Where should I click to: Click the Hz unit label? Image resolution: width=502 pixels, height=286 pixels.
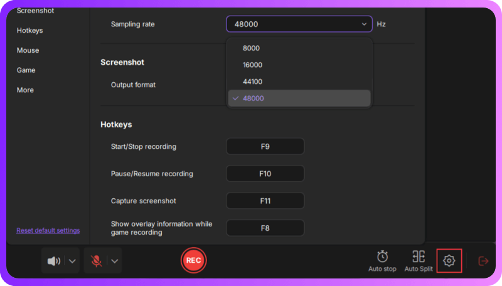pyautogui.click(x=381, y=24)
